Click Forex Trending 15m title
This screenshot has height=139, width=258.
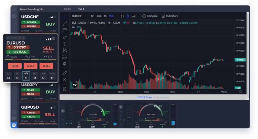[x=32, y=9]
